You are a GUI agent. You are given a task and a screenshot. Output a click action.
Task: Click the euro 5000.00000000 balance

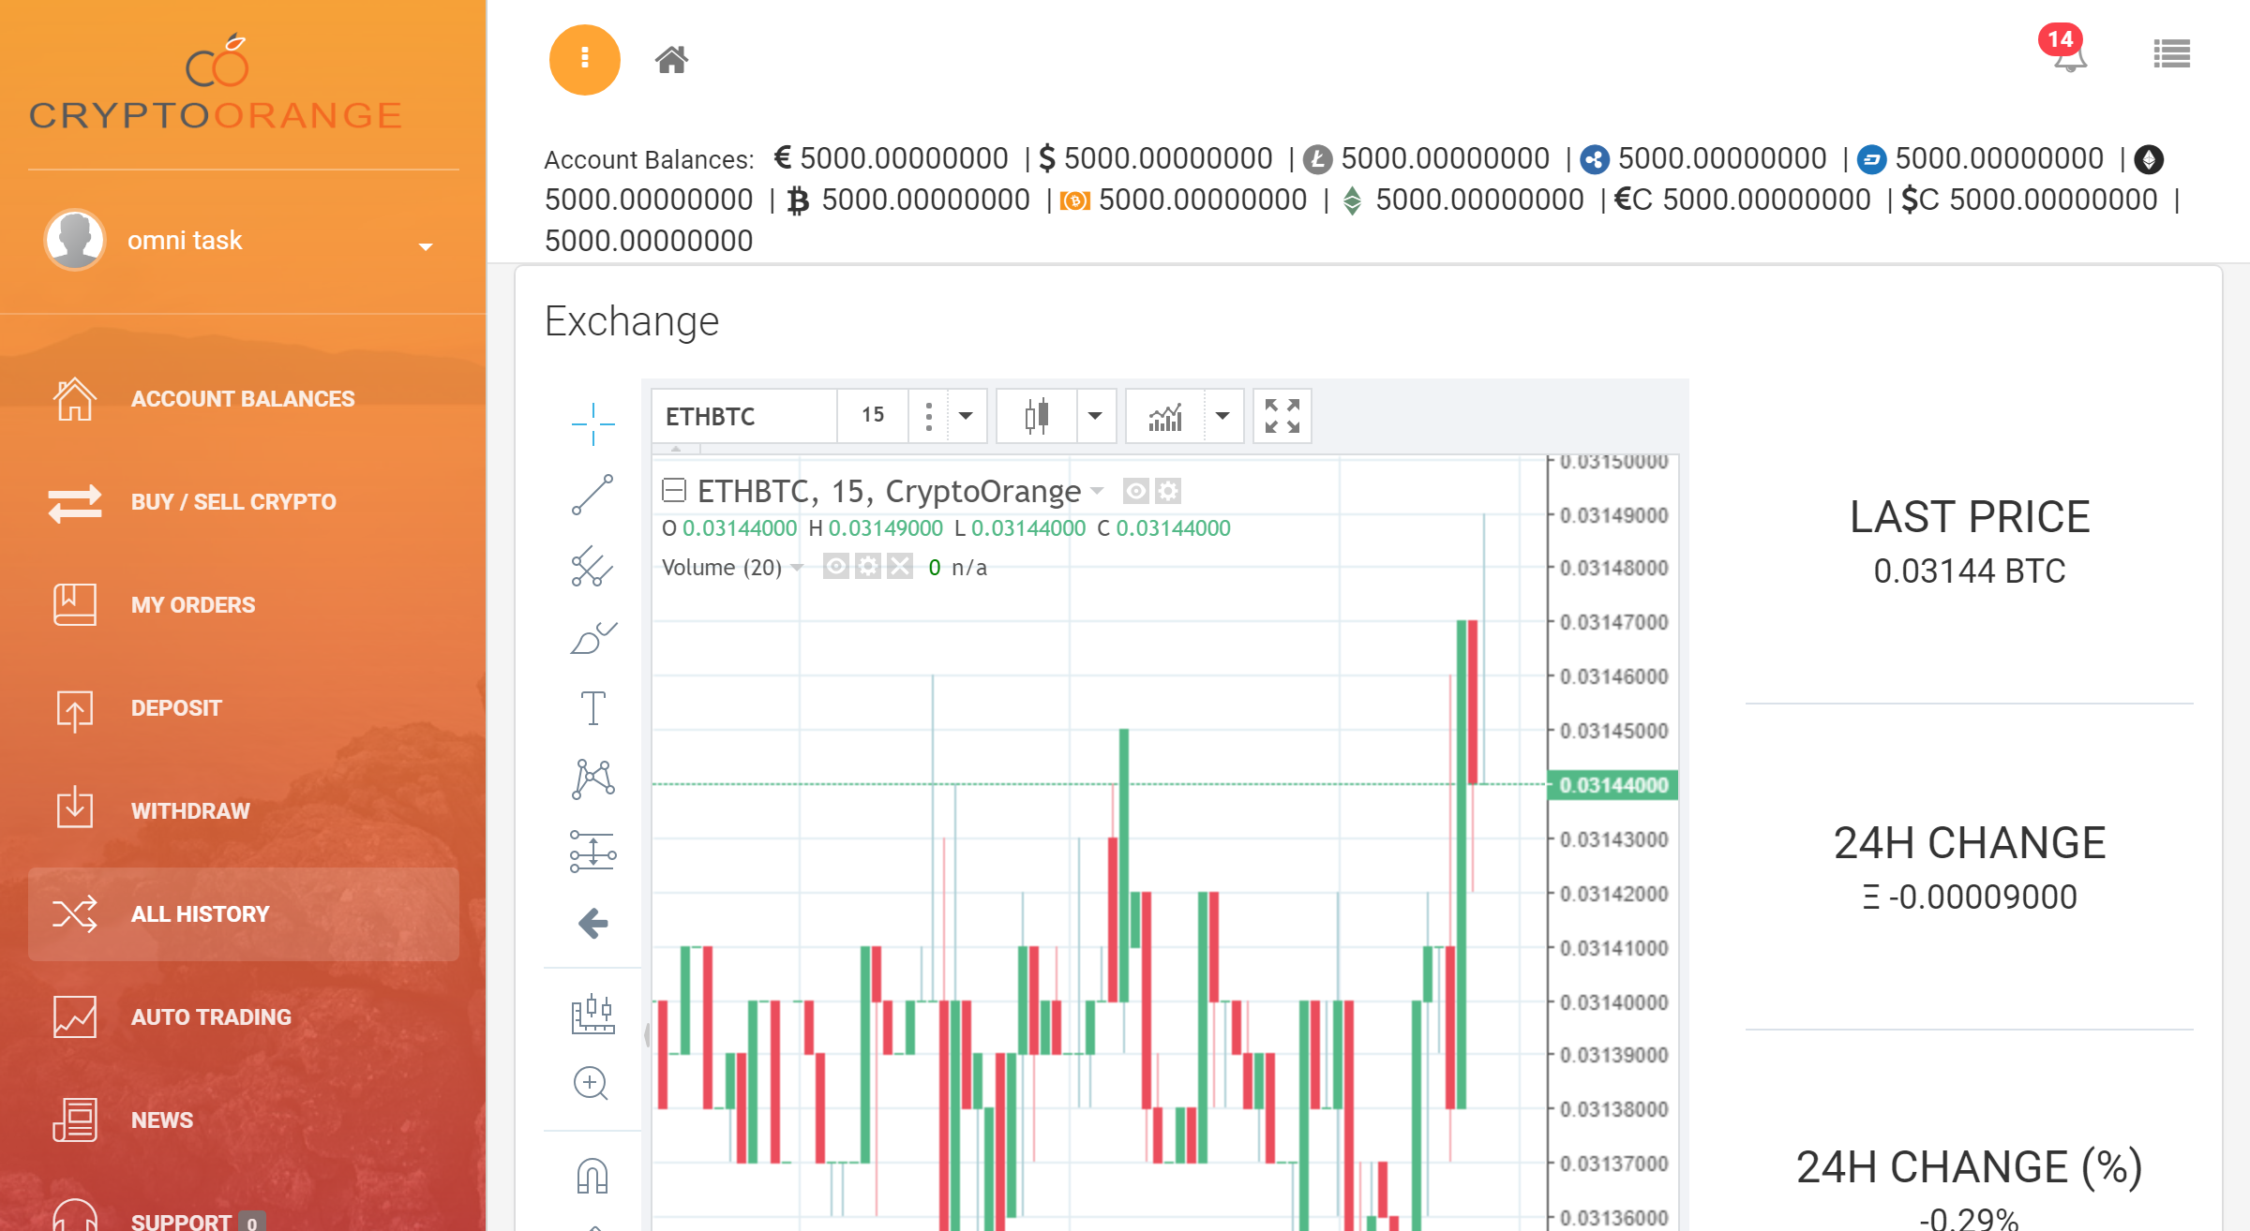tap(891, 158)
